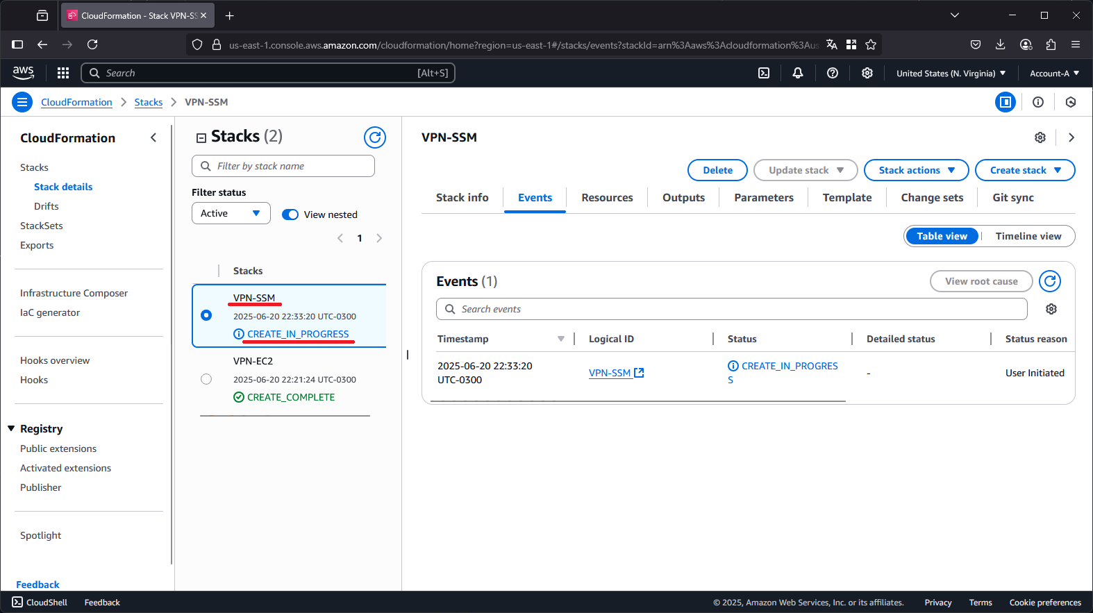Screen dimensions: 1093x613
Task: Toggle the split panel layout icon
Action: pyautogui.click(x=1005, y=102)
